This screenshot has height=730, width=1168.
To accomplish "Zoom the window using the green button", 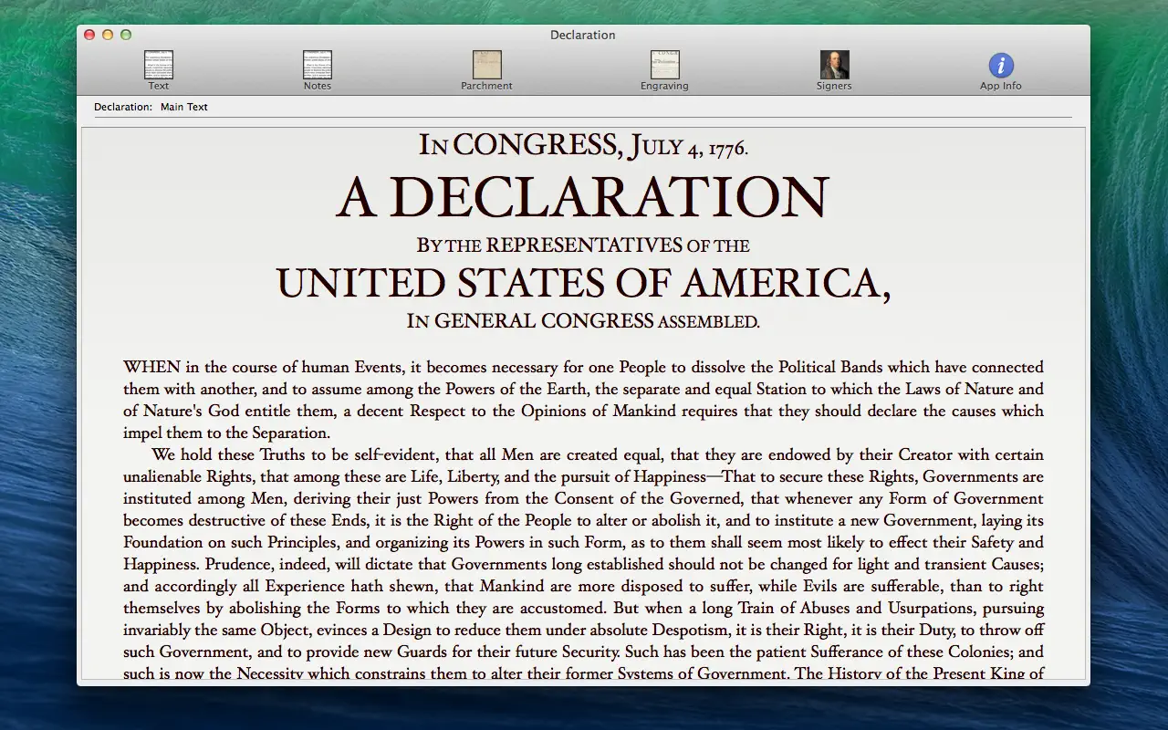I will pyautogui.click(x=125, y=34).
